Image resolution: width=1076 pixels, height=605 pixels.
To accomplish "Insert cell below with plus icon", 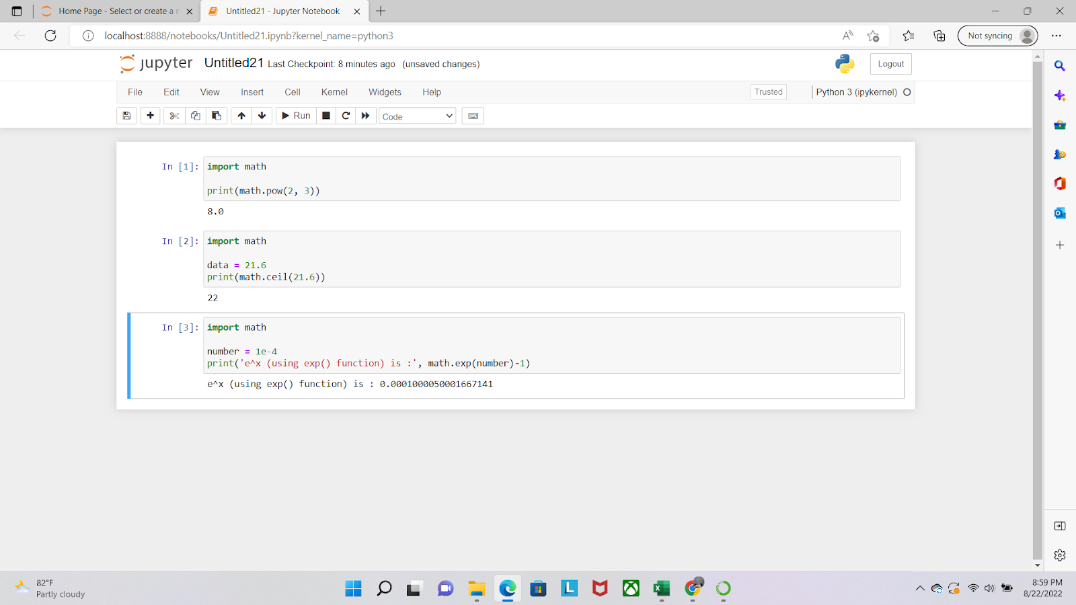I will click(150, 116).
